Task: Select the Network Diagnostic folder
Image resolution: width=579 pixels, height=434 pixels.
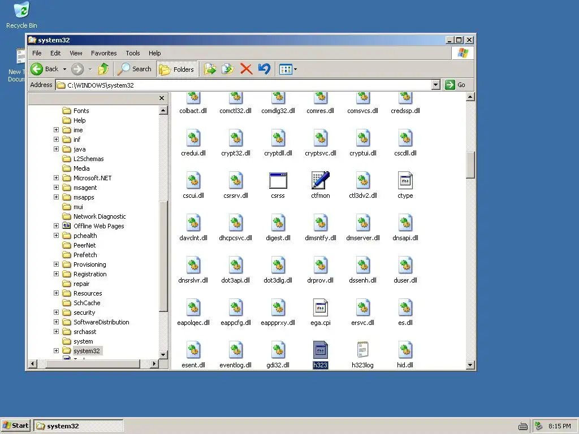Action: point(100,216)
